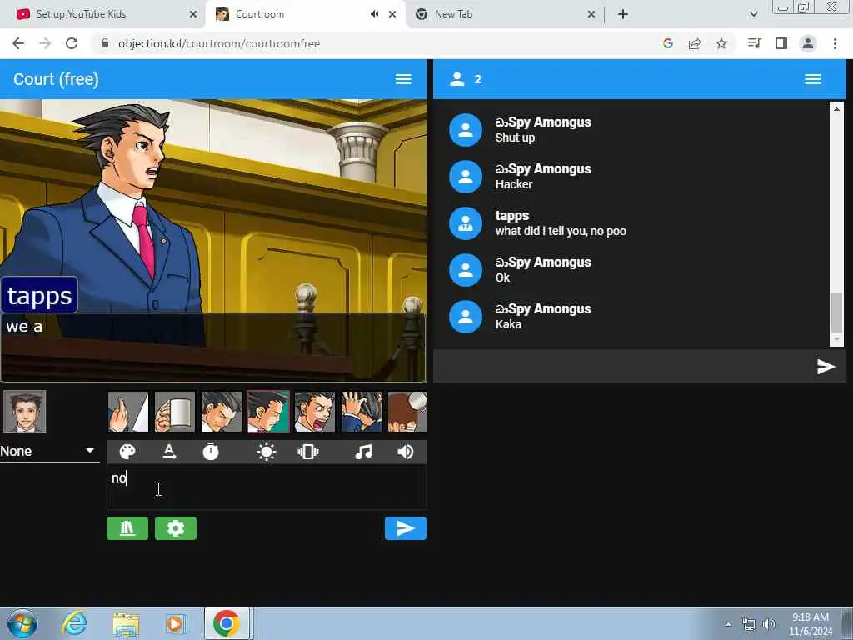Go back in browser history
This screenshot has height=640, width=853.
[18, 43]
